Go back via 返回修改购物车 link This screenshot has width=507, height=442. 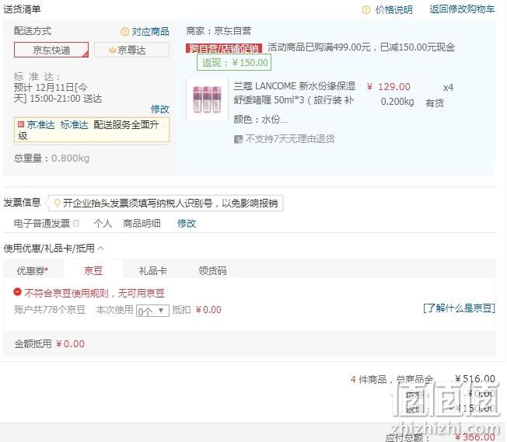pos(462,9)
